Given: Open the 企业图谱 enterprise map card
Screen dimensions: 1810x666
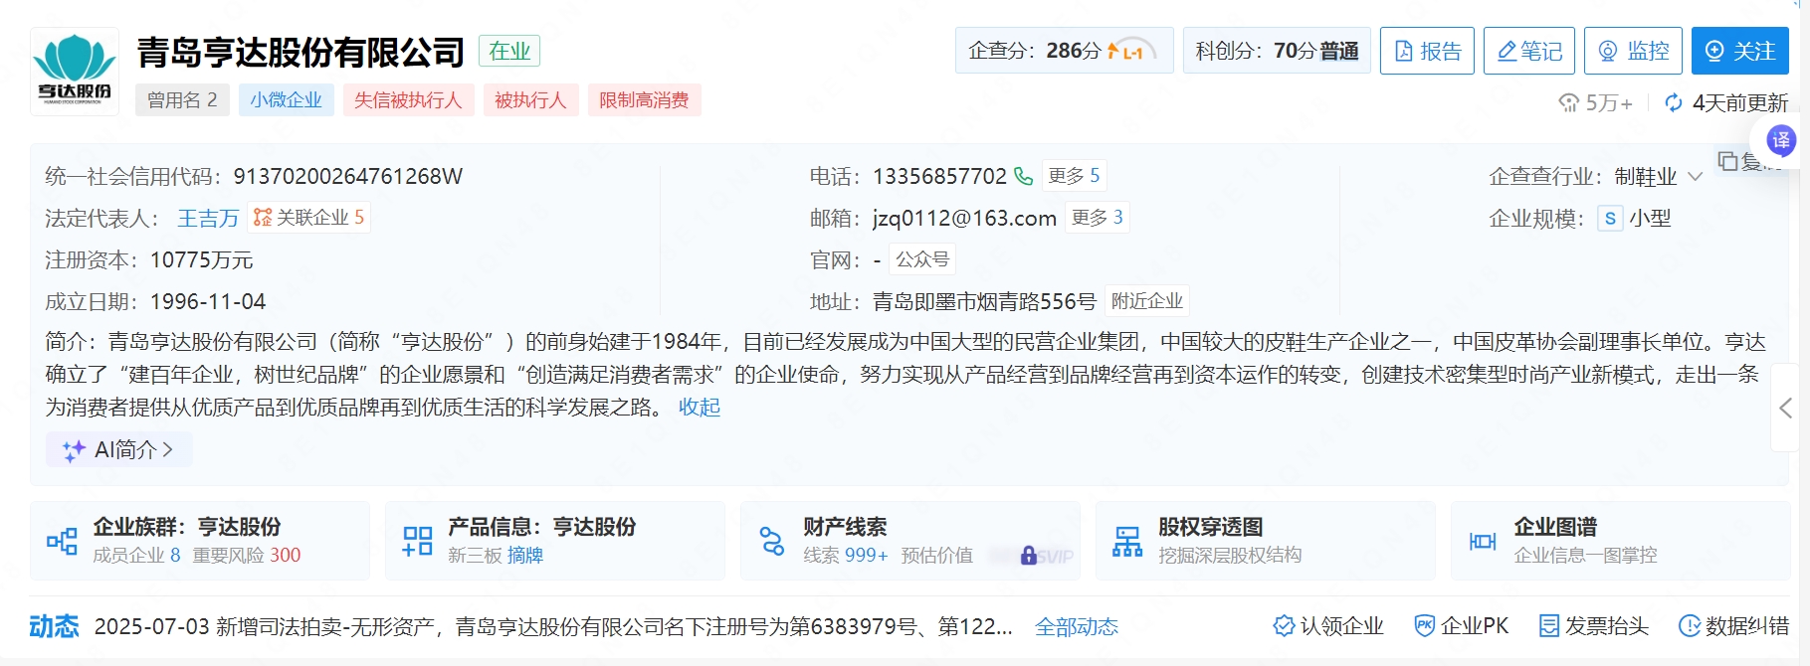Looking at the screenshot, I should pyautogui.click(x=1619, y=540).
